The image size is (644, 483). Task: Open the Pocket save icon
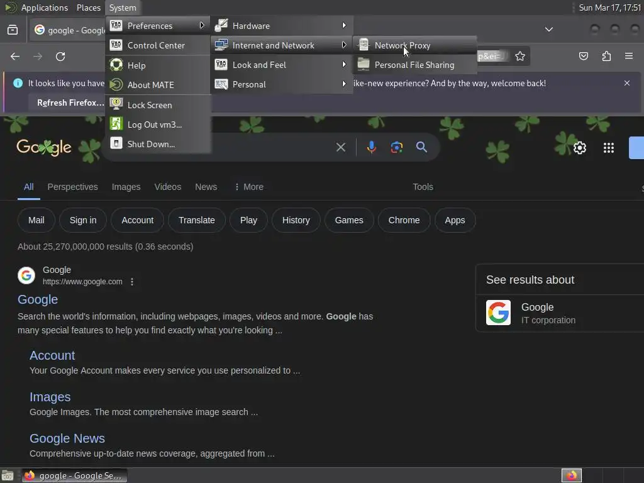click(584, 56)
